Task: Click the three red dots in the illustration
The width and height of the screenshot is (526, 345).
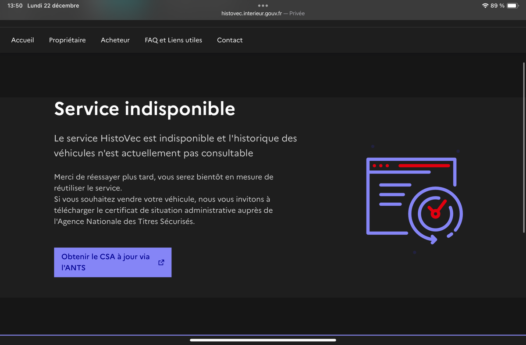Action: click(x=380, y=166)
